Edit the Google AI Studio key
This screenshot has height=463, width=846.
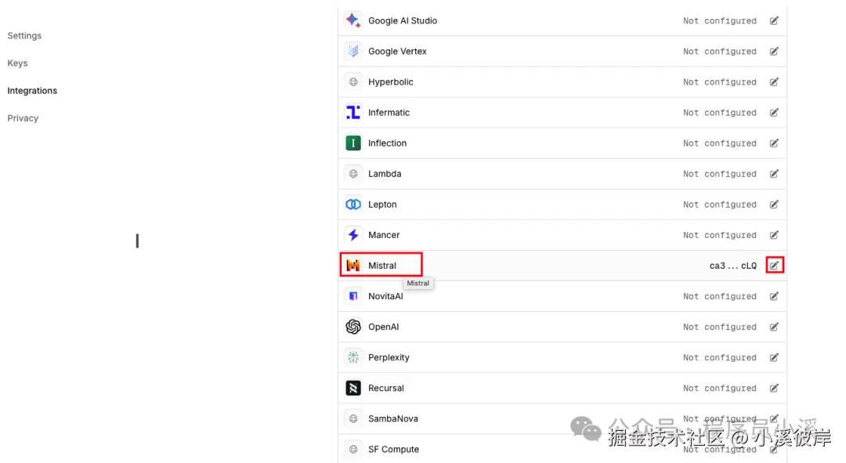click(x=774, y=20)
